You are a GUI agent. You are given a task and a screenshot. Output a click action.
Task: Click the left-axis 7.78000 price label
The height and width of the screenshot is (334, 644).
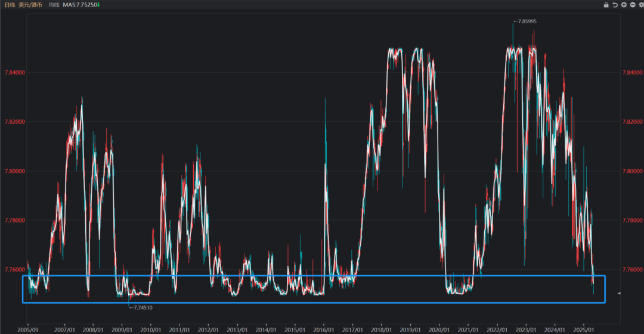point(15,220)
